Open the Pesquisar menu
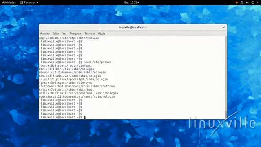261x147 pixels. pyautogui.click(x=75, y=33)
